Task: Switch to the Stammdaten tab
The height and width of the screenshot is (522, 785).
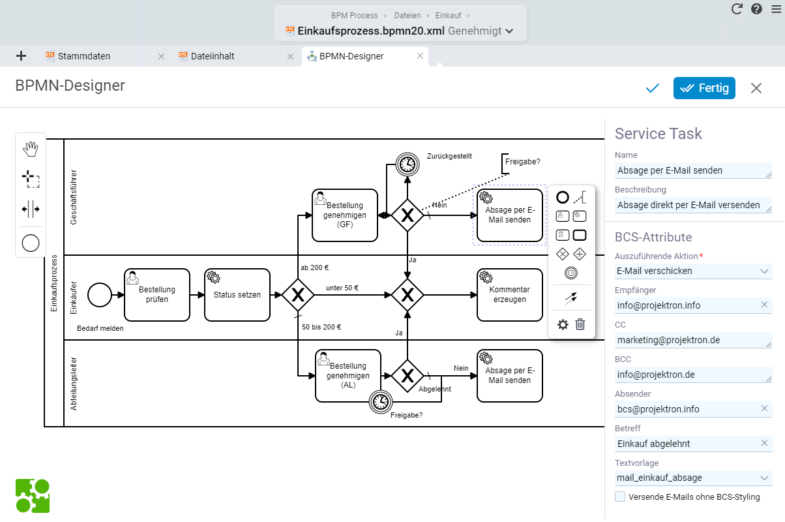Action: [84, 56]
